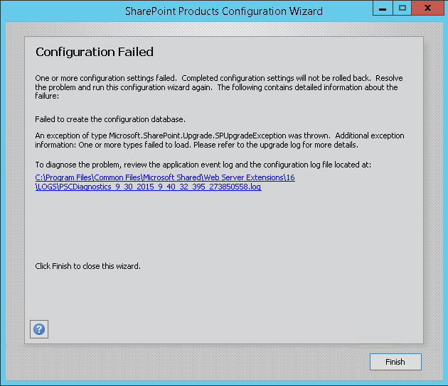Follow the C:\Program Files log path link
448x386 pixels.
tap(165, 177)
